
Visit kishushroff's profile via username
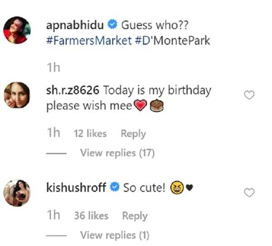(x=76, y=188)
